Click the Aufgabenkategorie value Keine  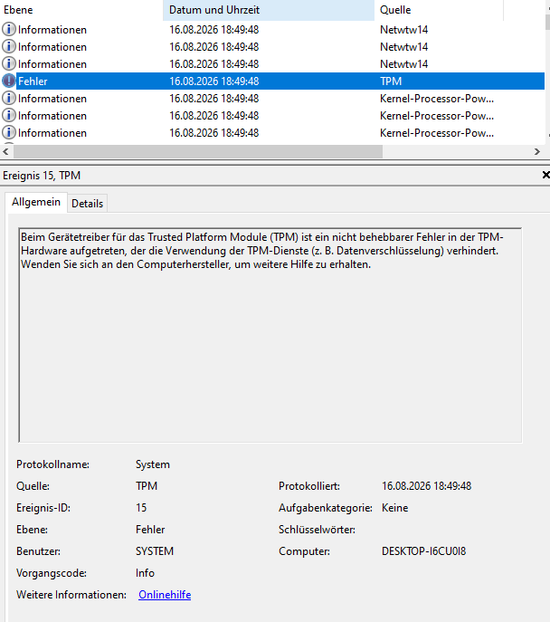(x=394, y=508)
